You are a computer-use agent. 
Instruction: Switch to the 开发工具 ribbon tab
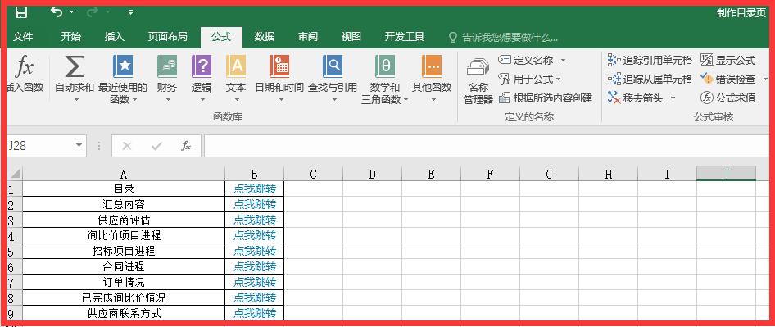405,37
